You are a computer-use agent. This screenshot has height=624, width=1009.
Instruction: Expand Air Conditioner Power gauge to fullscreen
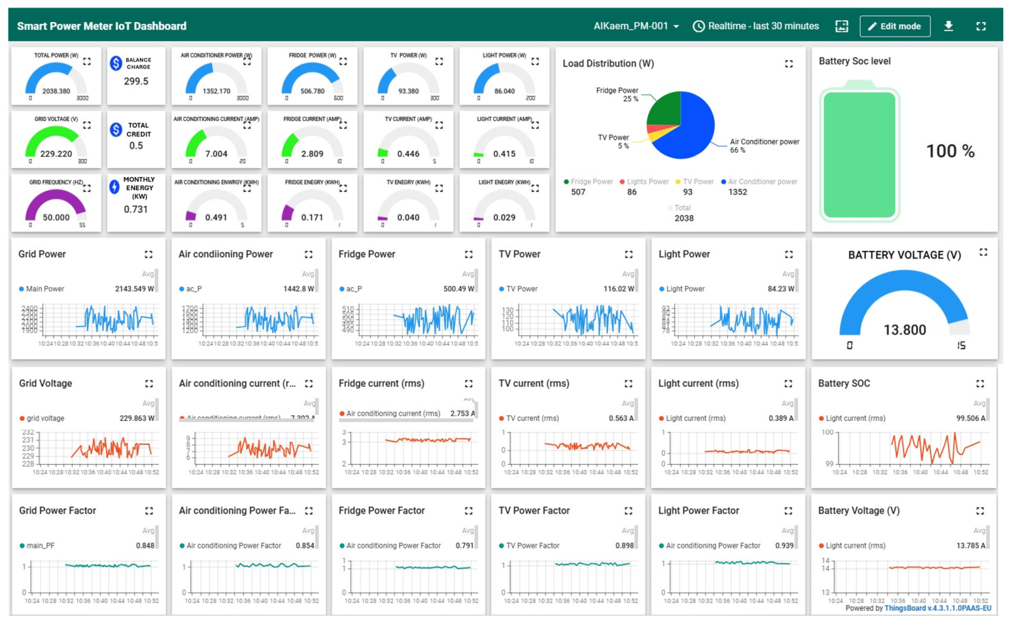coord(247,61)
